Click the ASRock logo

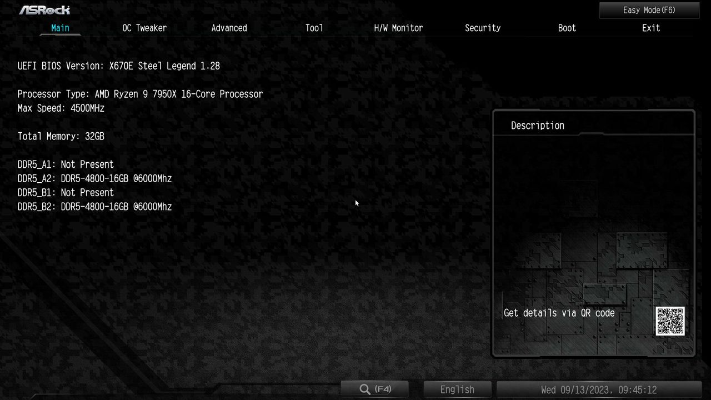click(44, 10)
